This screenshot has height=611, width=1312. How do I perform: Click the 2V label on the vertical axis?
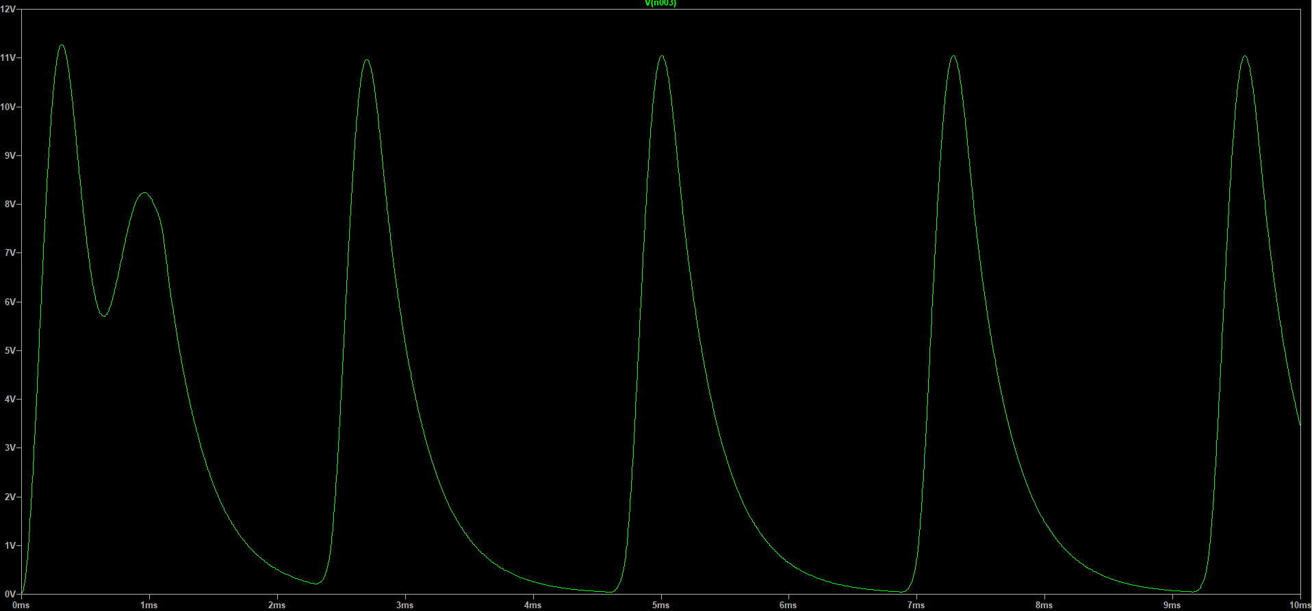point(10,497)
